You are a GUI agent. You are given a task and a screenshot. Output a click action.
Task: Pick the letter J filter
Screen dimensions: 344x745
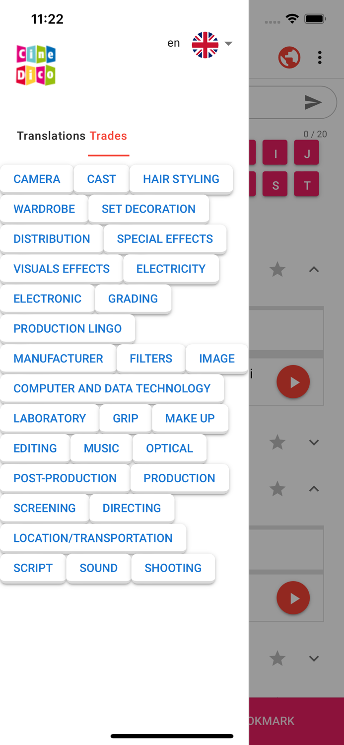click(307, 153)
